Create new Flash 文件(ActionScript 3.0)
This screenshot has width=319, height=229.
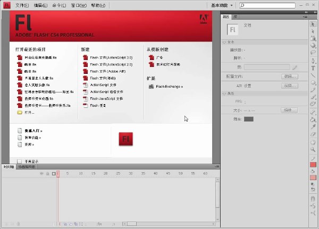tap(111, 57)
